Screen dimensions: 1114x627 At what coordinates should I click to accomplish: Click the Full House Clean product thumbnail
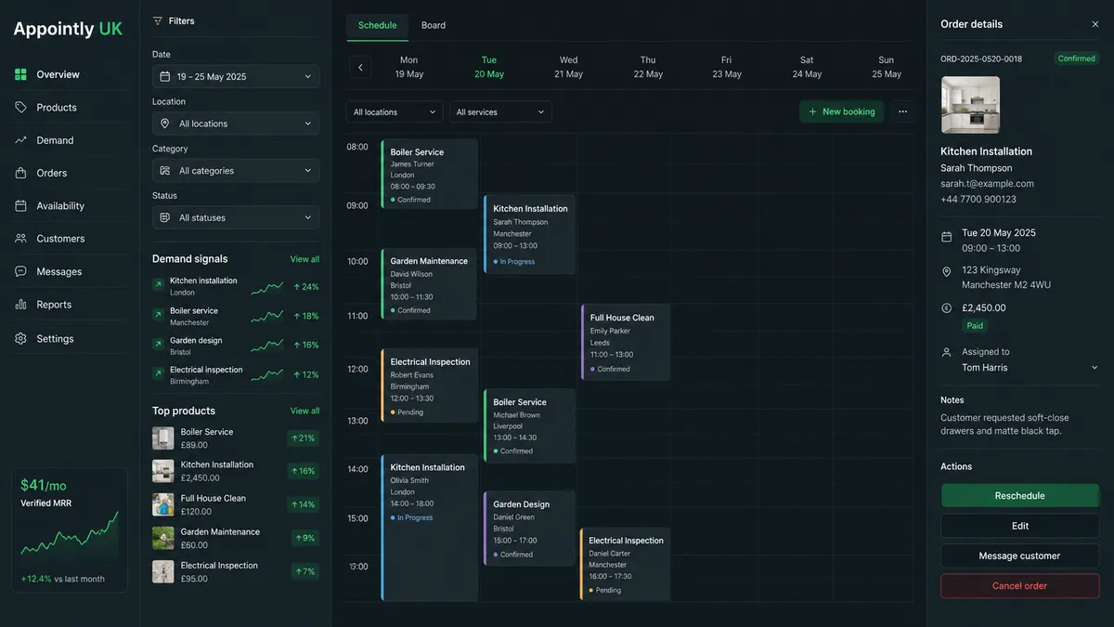coord(163,504)
